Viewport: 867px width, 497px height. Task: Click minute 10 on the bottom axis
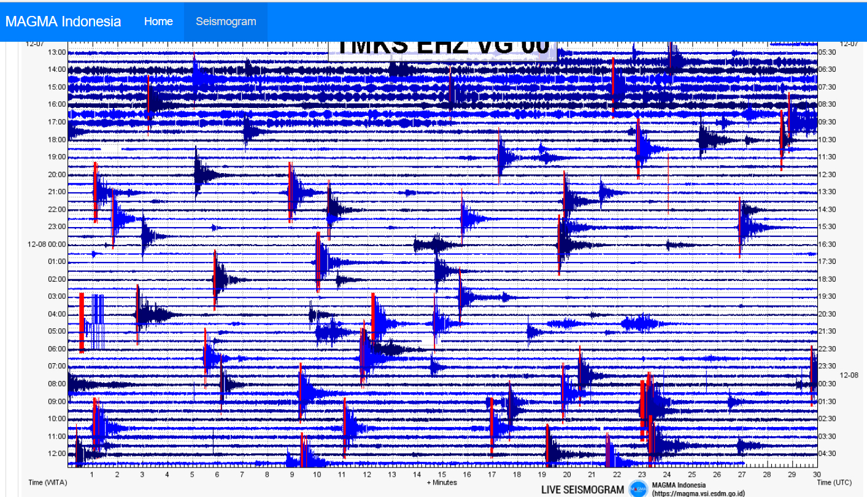[317, 474]
